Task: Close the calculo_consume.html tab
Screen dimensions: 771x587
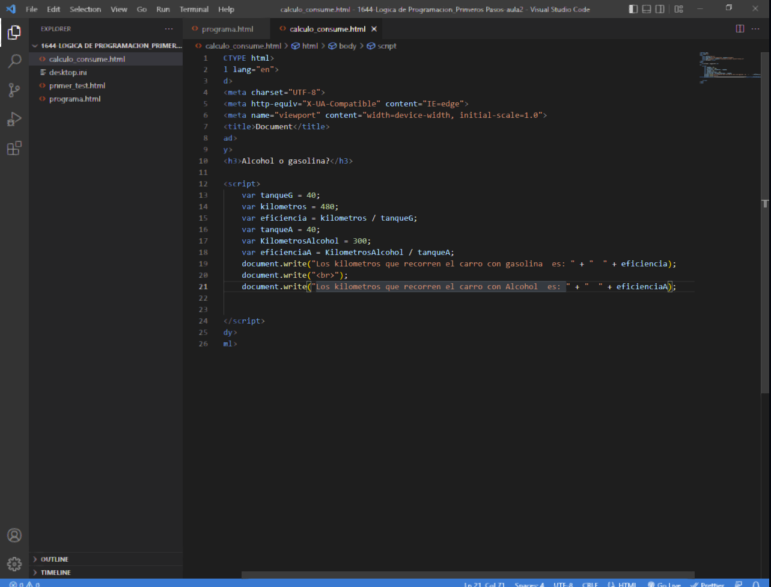Action: point(374,29)
